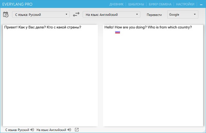Minimize the EveryLang window
The image size is (206, 133).
coord(201,4)
